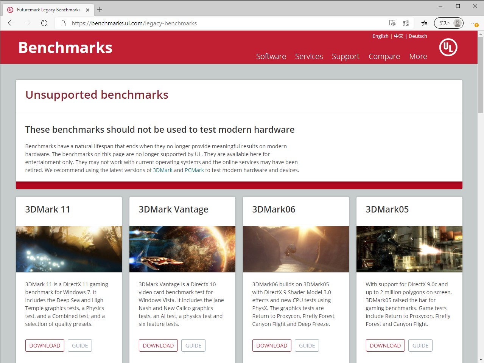Click the UL logo icon
The height and width of the screenshot is (363, 484).
[448, 47]
